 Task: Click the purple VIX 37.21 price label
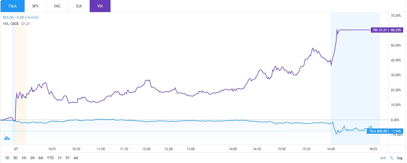(380, 30)
